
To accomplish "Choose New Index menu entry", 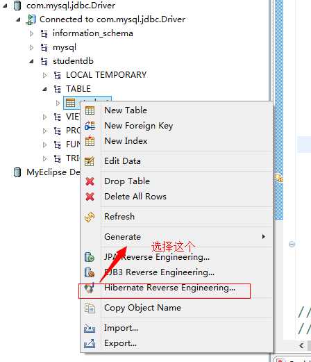I will coord(177,141).
